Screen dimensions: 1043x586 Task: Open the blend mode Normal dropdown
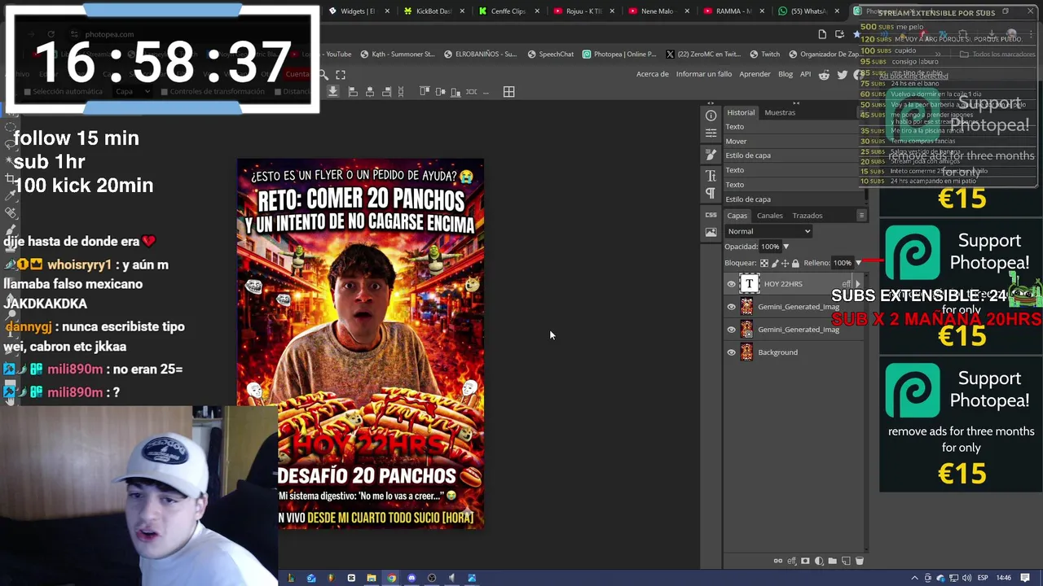pyautogui.click(x=768, y=231)
